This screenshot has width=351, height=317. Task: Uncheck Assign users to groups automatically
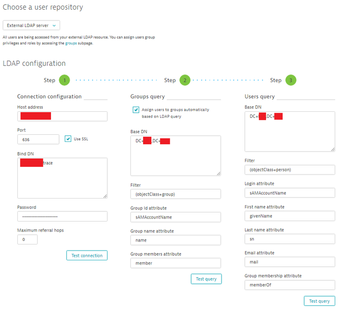coord(136,109)
